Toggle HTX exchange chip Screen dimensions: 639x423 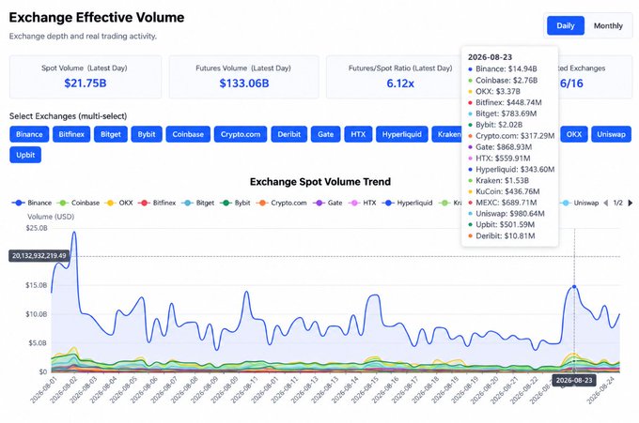point(358,134)
